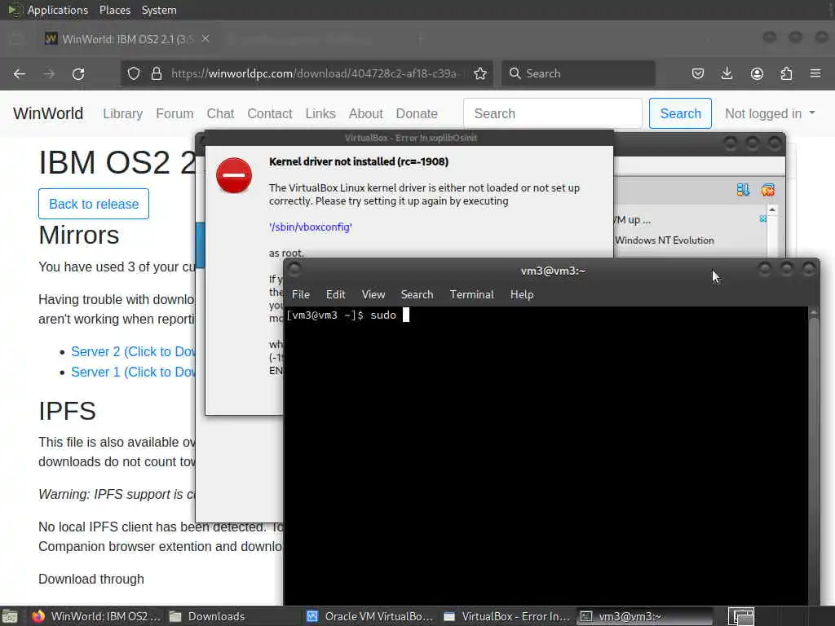Image resolution: width=835 pixels, height=626 pixels.
Task: Open WinWorld home brand link
Action: click(48, 113)
